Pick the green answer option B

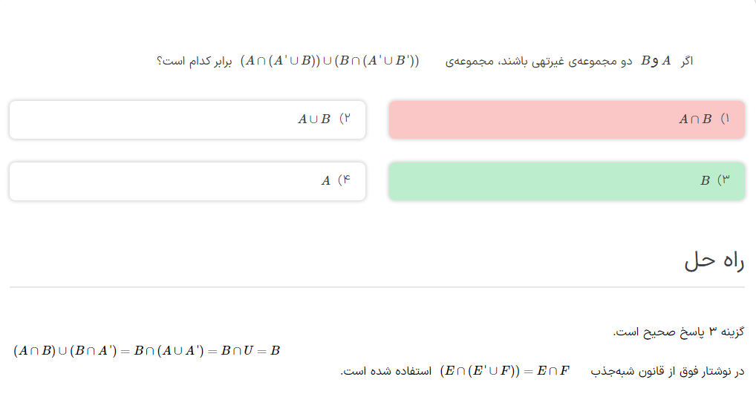566,181
